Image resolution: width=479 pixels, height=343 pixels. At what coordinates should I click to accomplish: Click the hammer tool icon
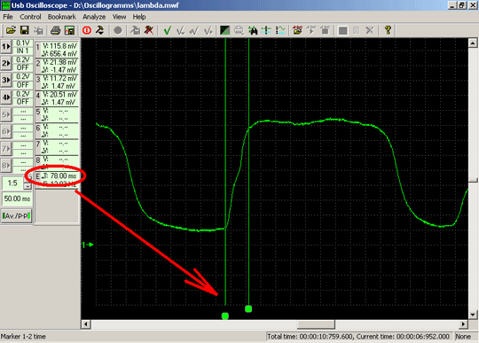(100, 30)
